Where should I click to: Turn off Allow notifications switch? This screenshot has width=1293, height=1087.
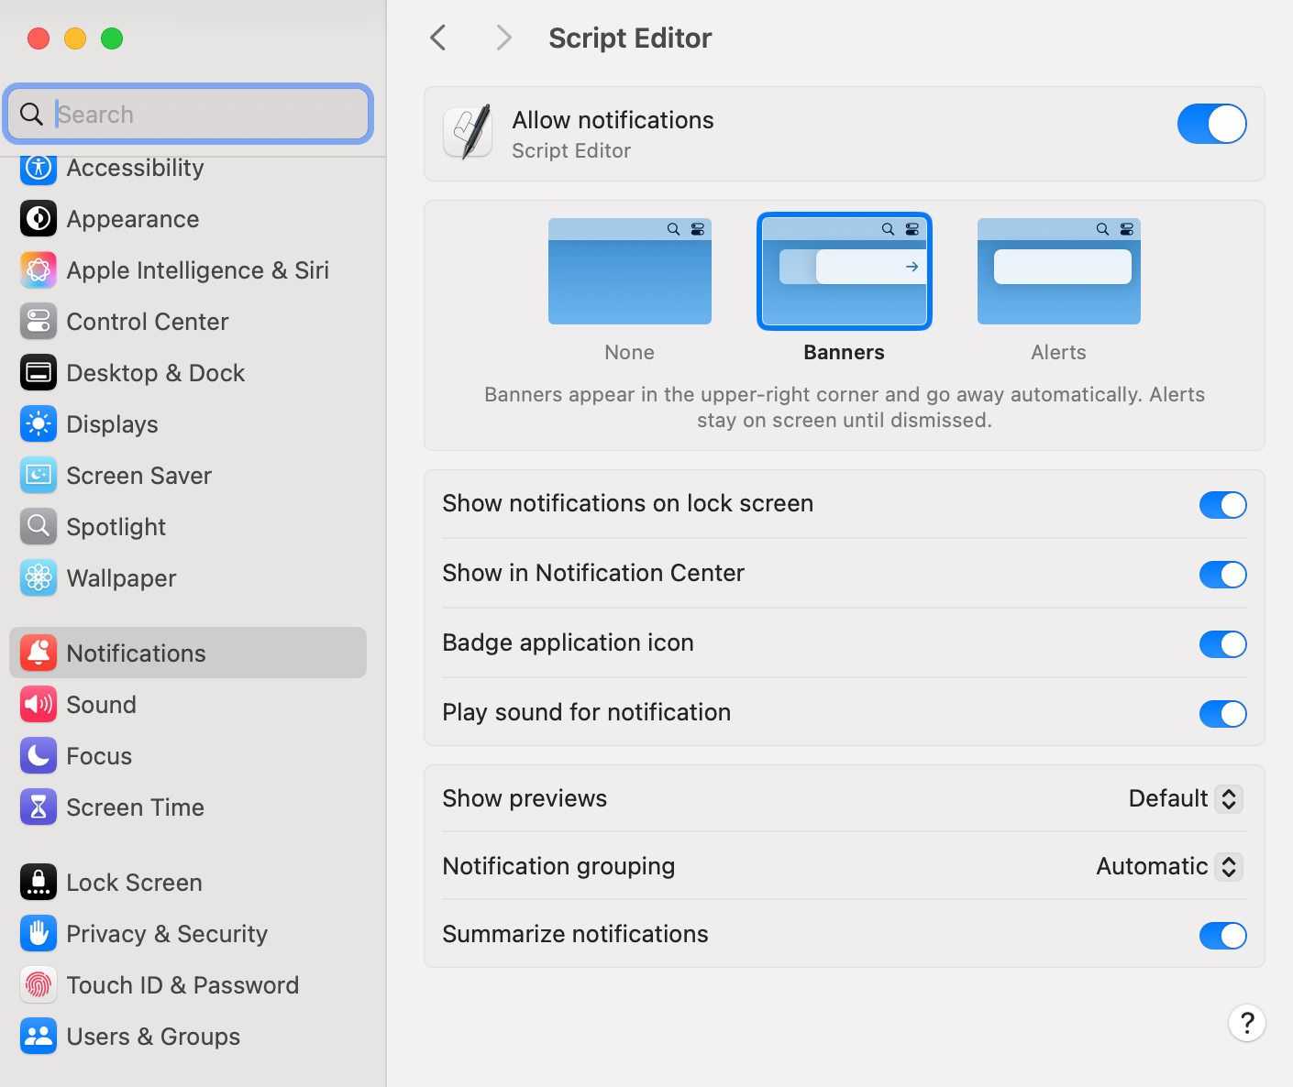tap(1212, 124)
